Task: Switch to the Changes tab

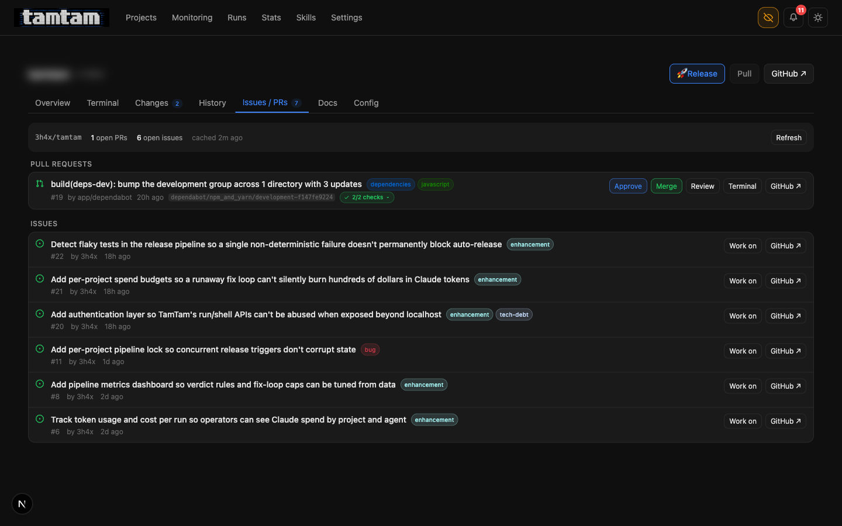Action: (158, 103)
